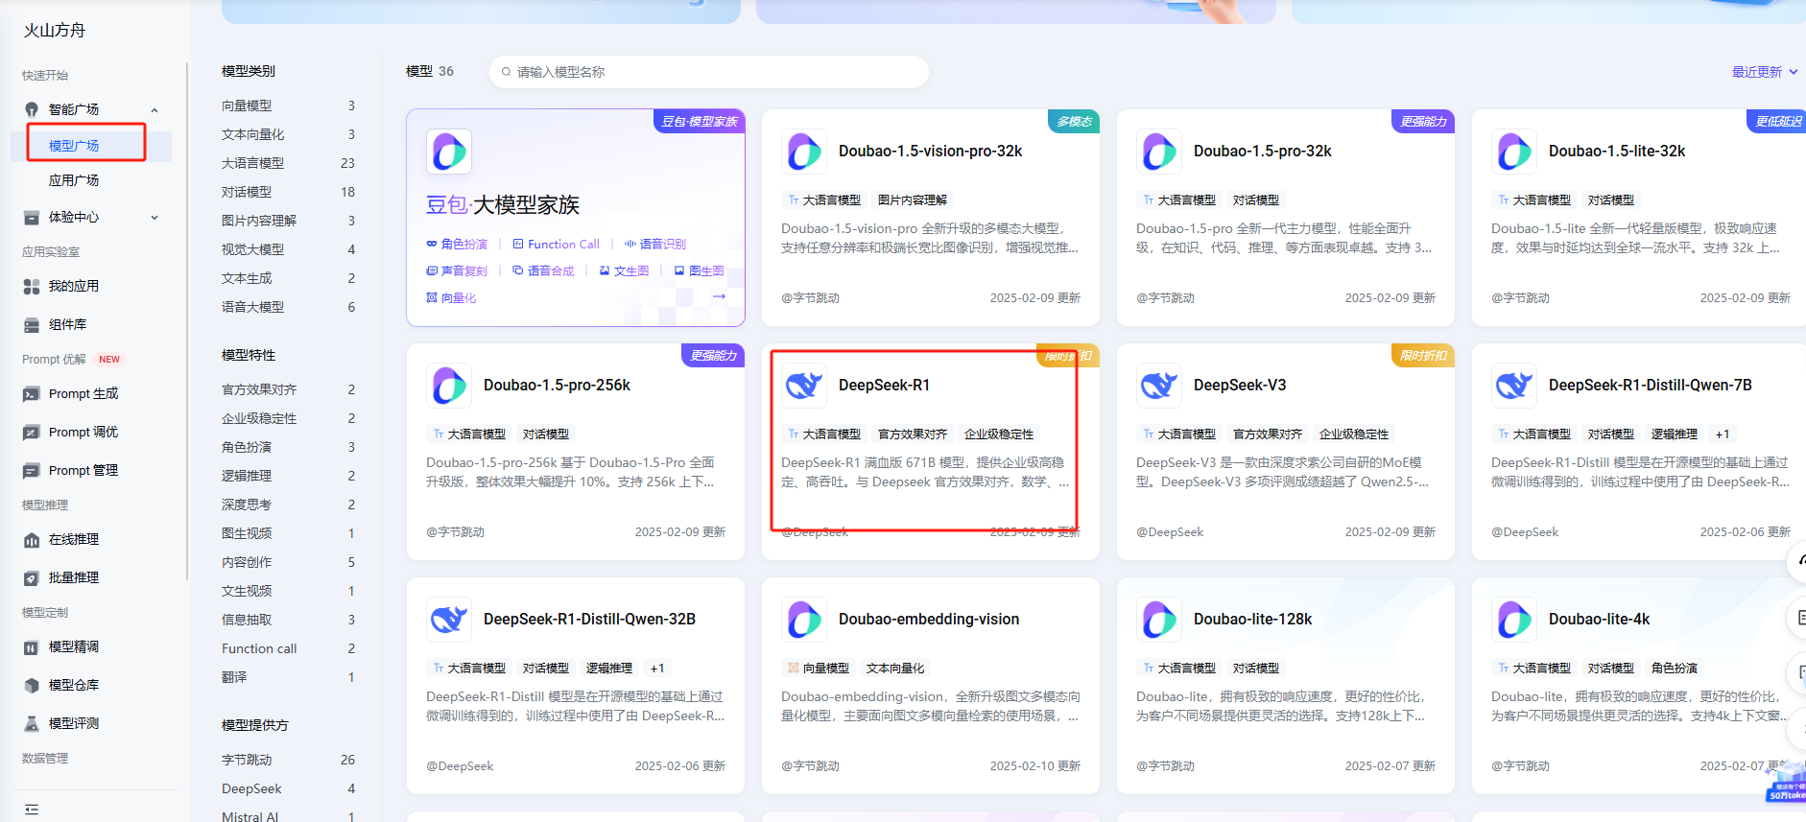1806x822 pixels.
Task: Click the Doubao-1.5-lite-32k logo
Action: 1514,152
